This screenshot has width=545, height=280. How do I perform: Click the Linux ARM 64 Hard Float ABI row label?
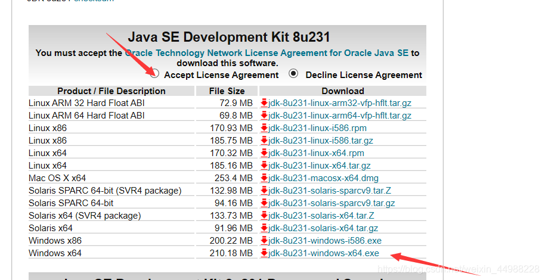86,116
